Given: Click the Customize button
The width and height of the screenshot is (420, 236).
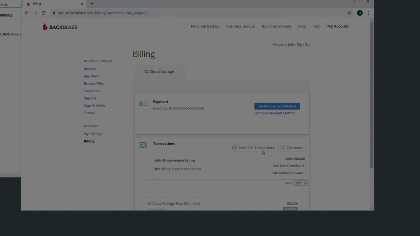Looking at the screenshot, I should tap(292, 148).
